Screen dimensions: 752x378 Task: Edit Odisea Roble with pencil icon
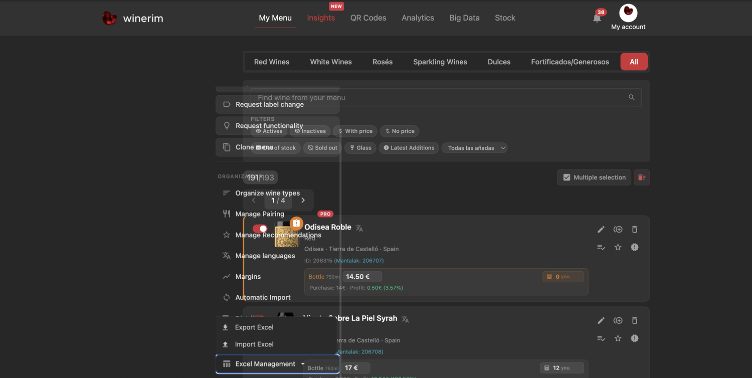pyautogui.click(x=601, y=230)
